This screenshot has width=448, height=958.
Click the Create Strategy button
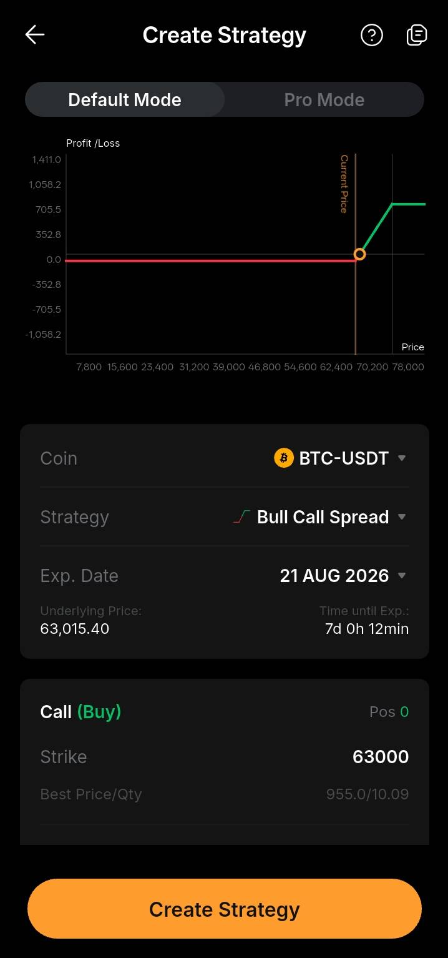(x=225, y=909)
